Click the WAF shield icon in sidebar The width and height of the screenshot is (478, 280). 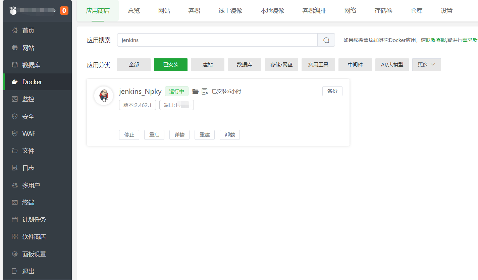pos(14,133)
